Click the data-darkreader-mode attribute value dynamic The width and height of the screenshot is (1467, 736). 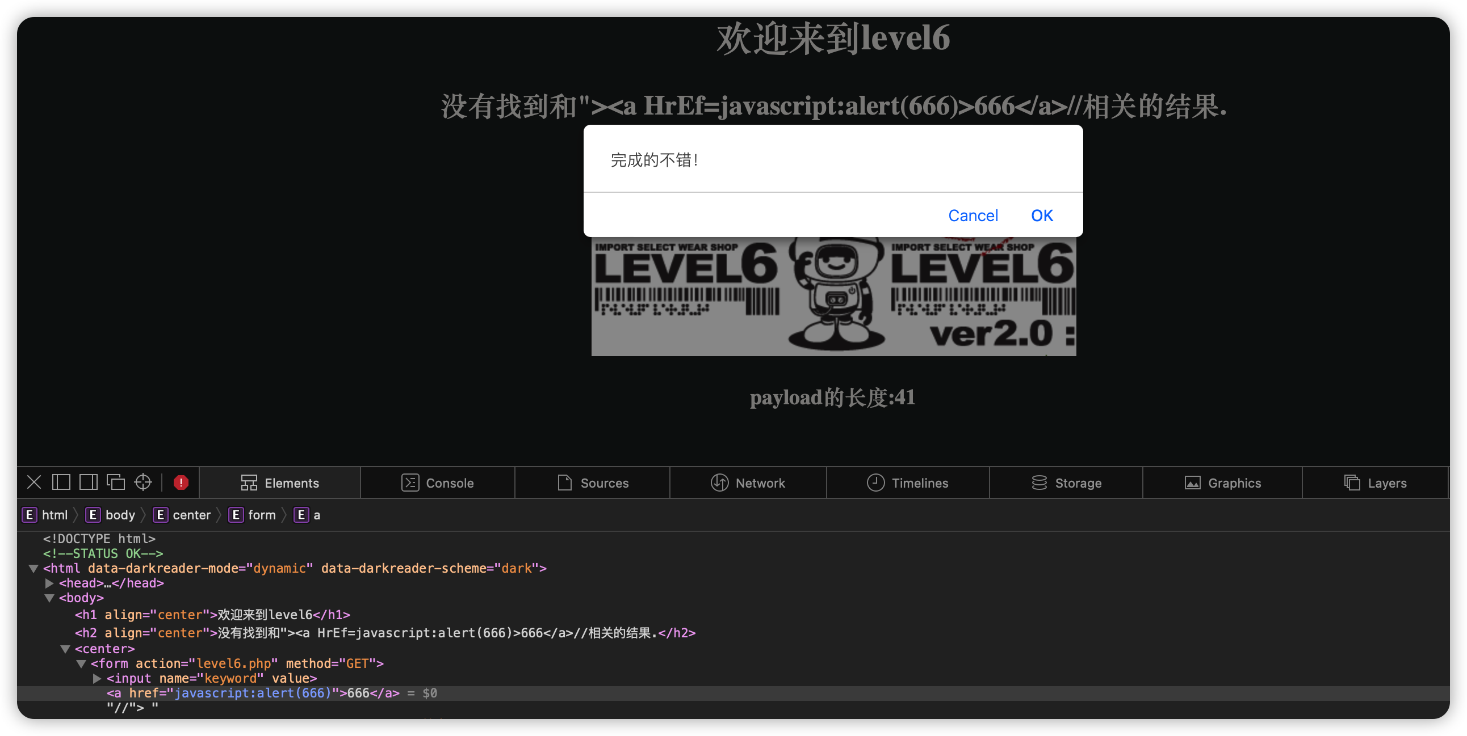(280, 568)
